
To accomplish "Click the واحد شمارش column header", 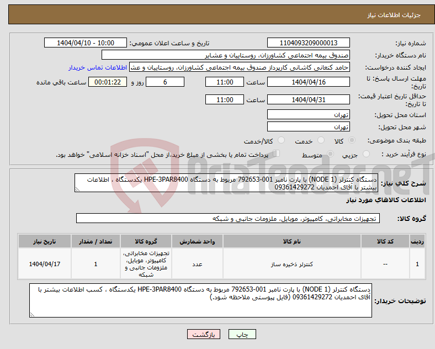I will tap(197, 241).
